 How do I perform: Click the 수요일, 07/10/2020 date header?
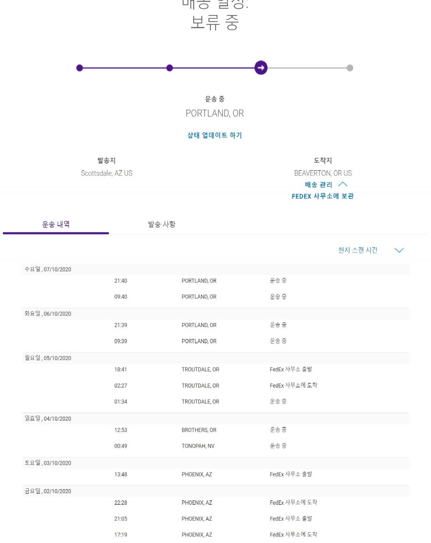48,270
